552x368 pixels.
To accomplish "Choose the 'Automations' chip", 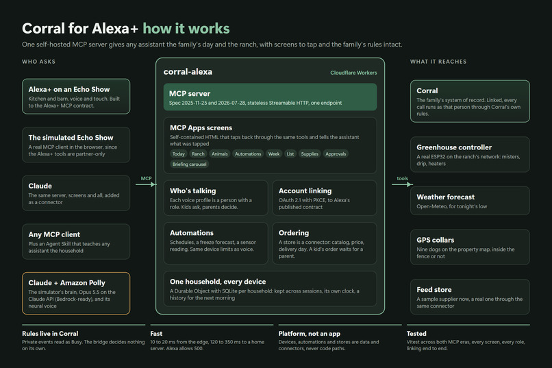I will click(x=248, y=154).
